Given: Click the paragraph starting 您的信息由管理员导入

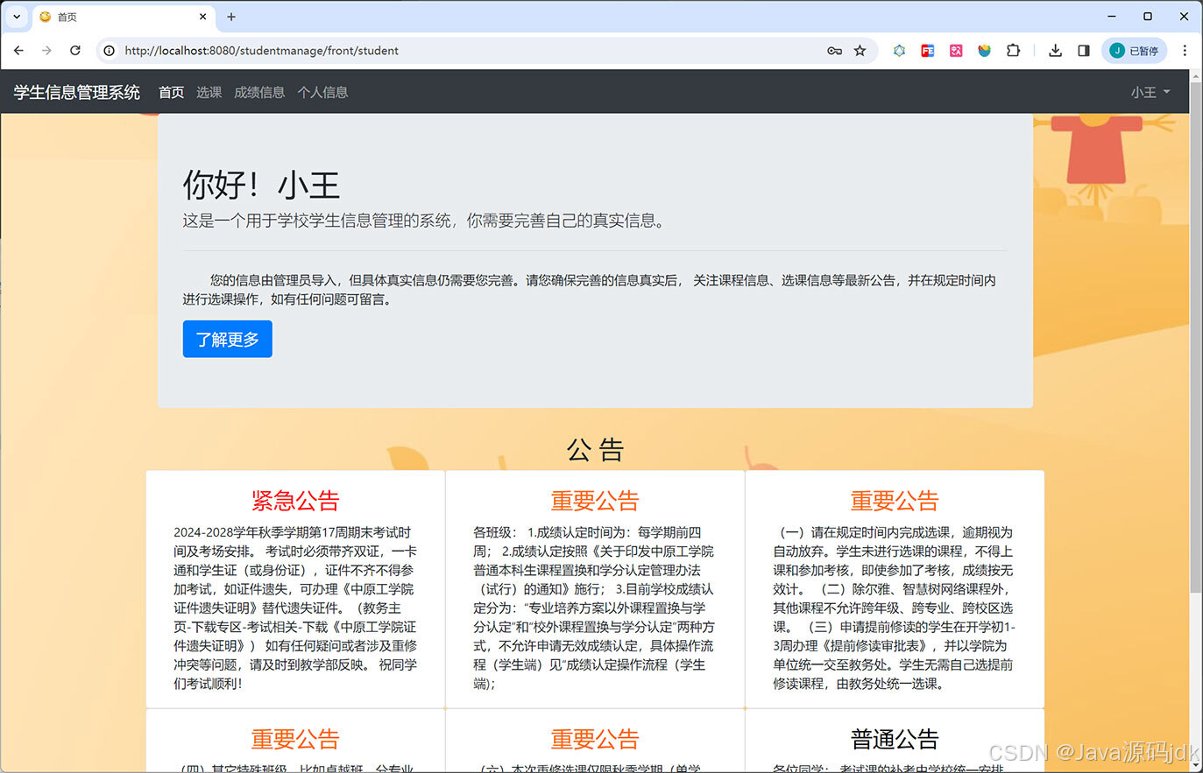Looking at the screenshot, I should click(590, 290).
